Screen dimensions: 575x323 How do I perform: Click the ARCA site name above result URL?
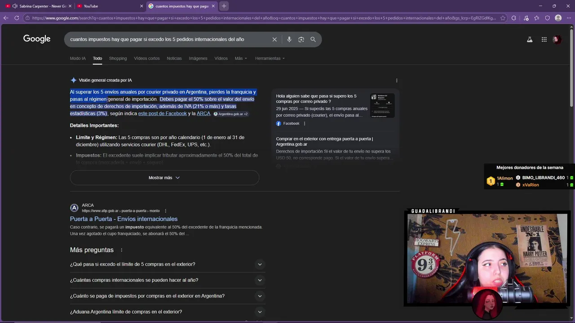tap(88, 205)
